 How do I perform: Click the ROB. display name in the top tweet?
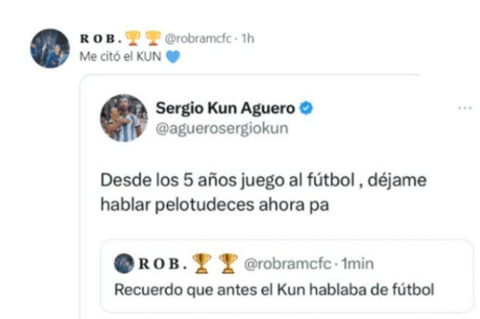coord(101,39)
